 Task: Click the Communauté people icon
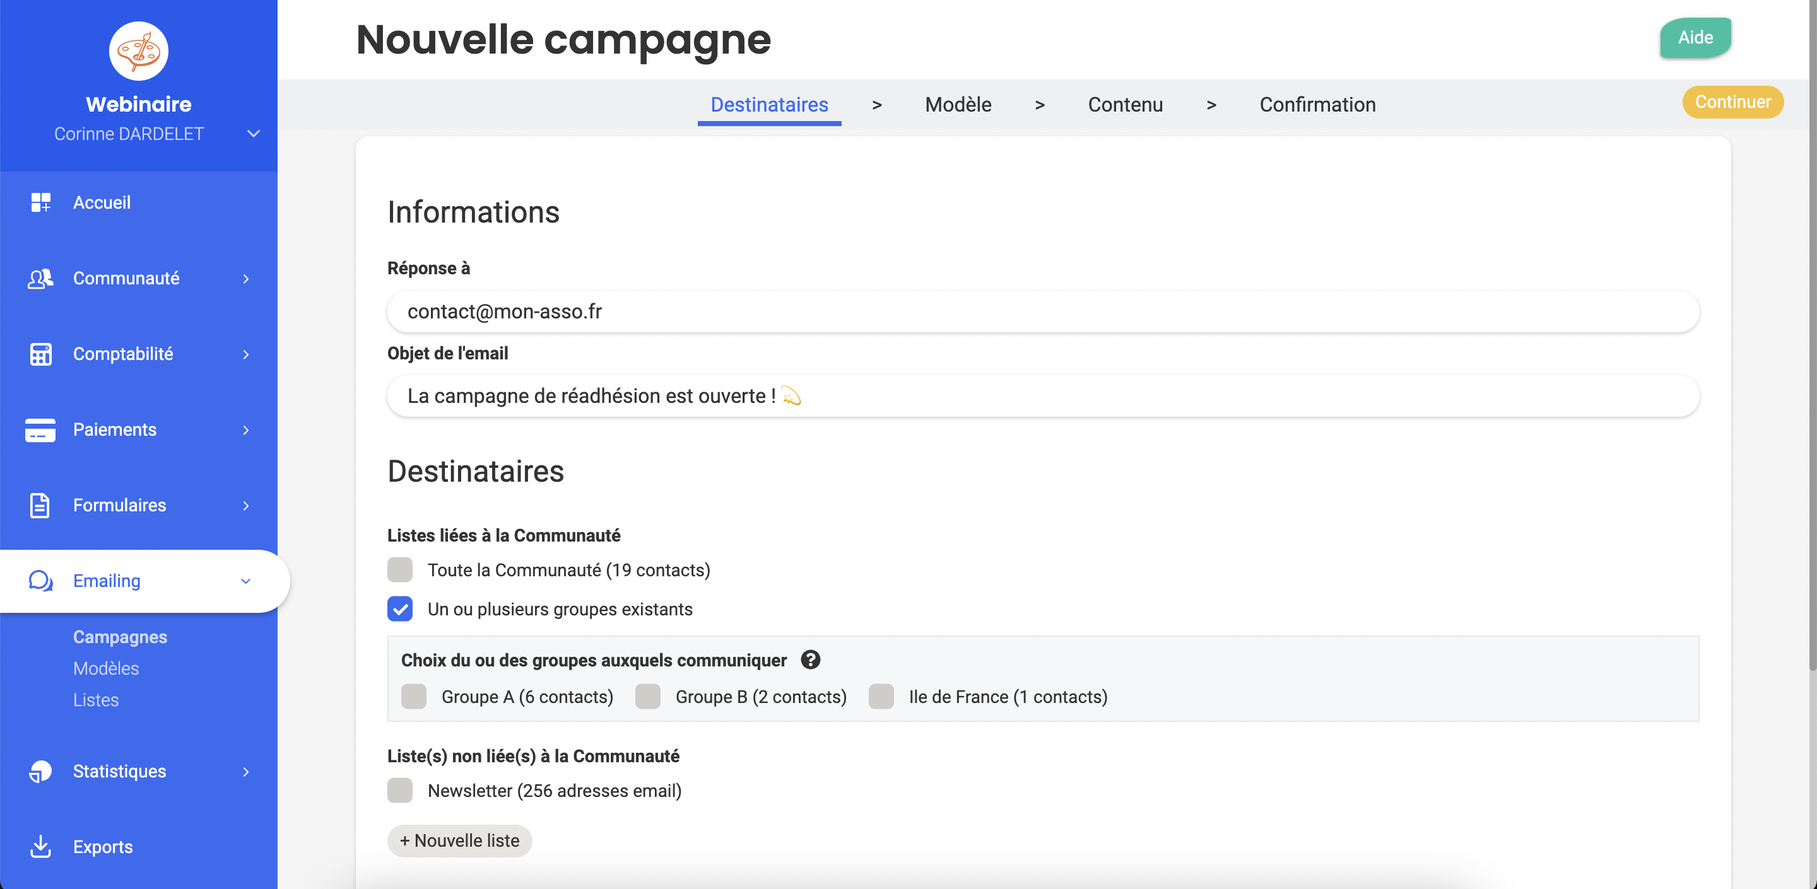coord(40,279)
